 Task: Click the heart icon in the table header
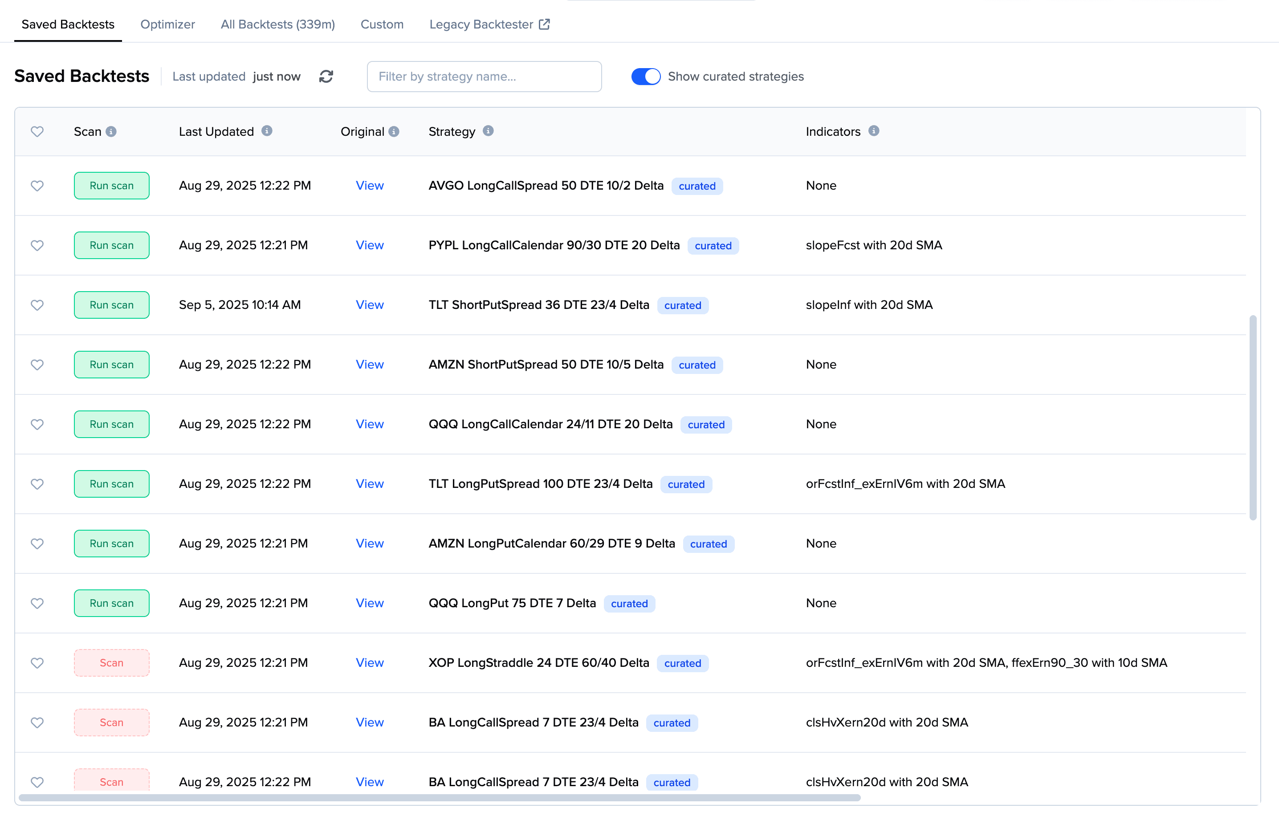[37, 131]
